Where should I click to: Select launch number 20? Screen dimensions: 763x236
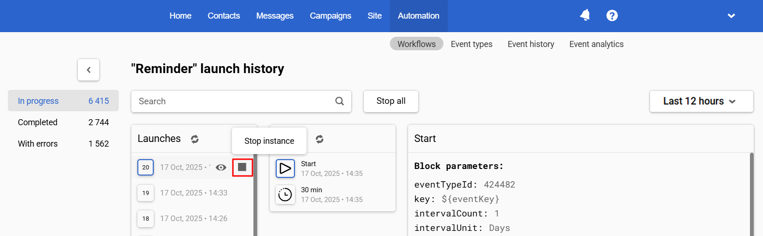coord(146,167)
